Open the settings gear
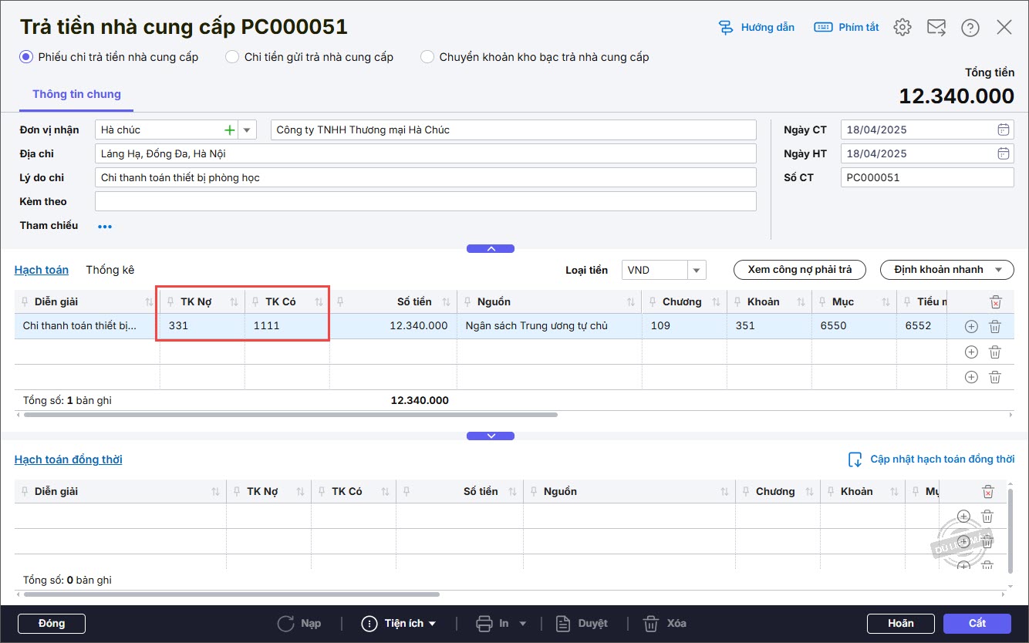Viewport: 1029px width, 643px height. 902,28
